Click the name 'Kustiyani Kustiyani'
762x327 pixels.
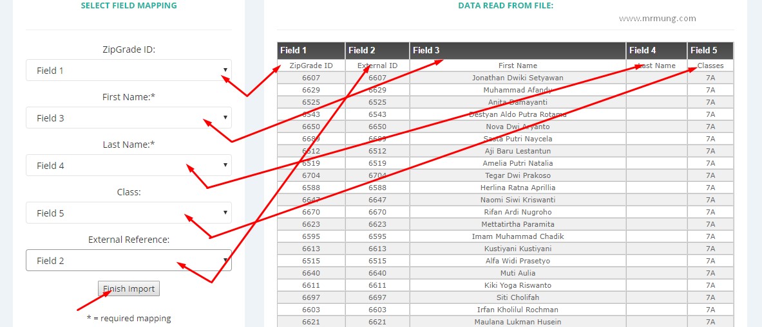[518, 249]
